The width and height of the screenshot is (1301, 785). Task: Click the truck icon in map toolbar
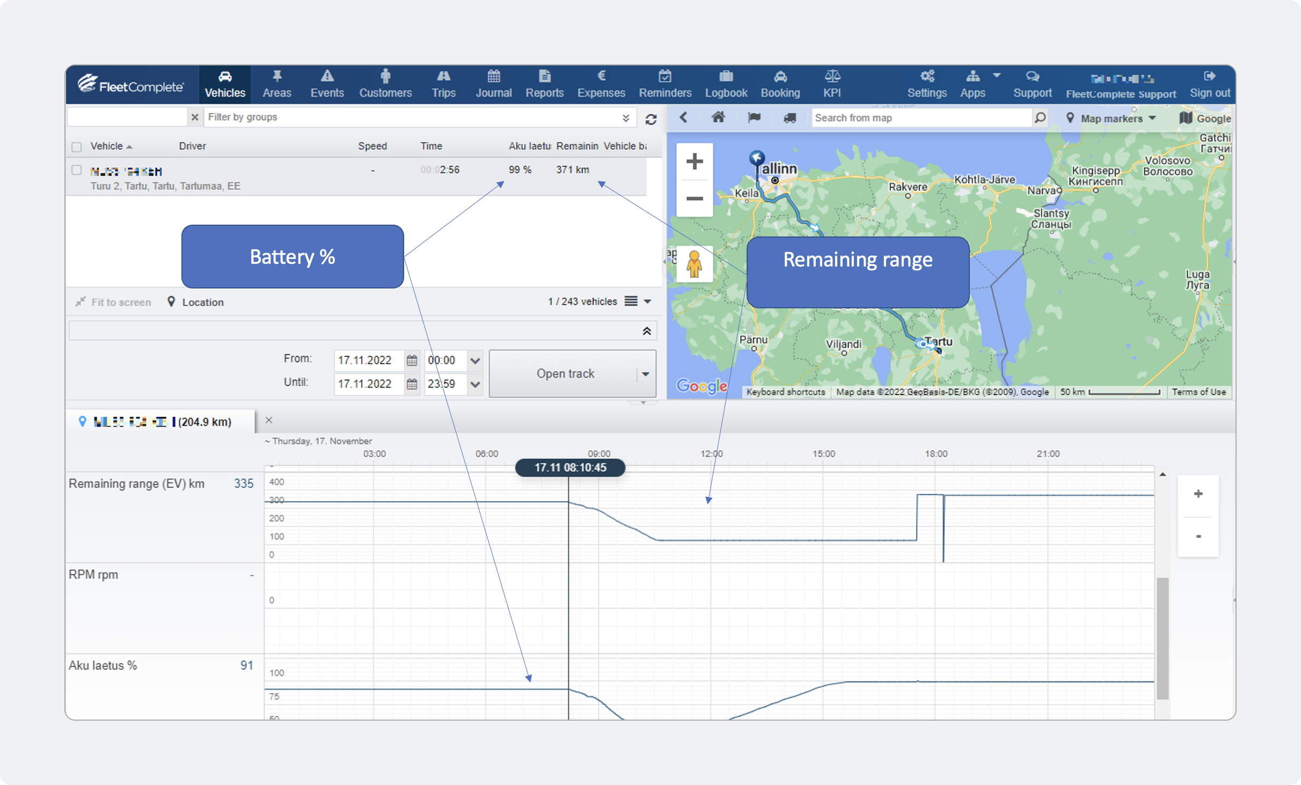point(790,118)
